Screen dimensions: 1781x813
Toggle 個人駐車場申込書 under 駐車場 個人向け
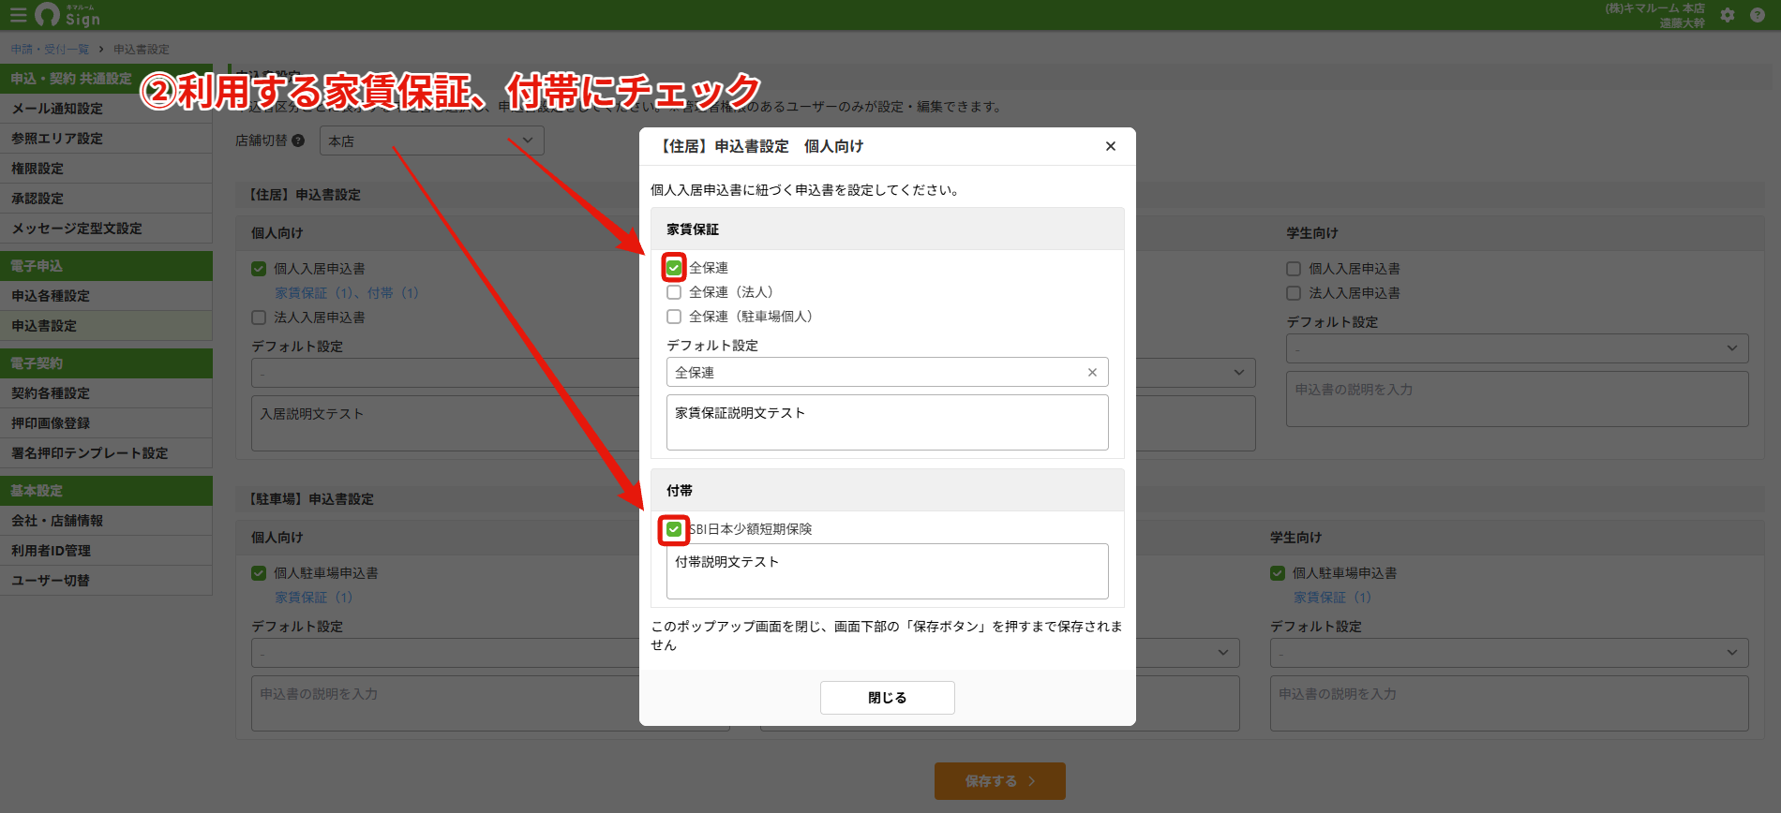[x=259, y=573]
